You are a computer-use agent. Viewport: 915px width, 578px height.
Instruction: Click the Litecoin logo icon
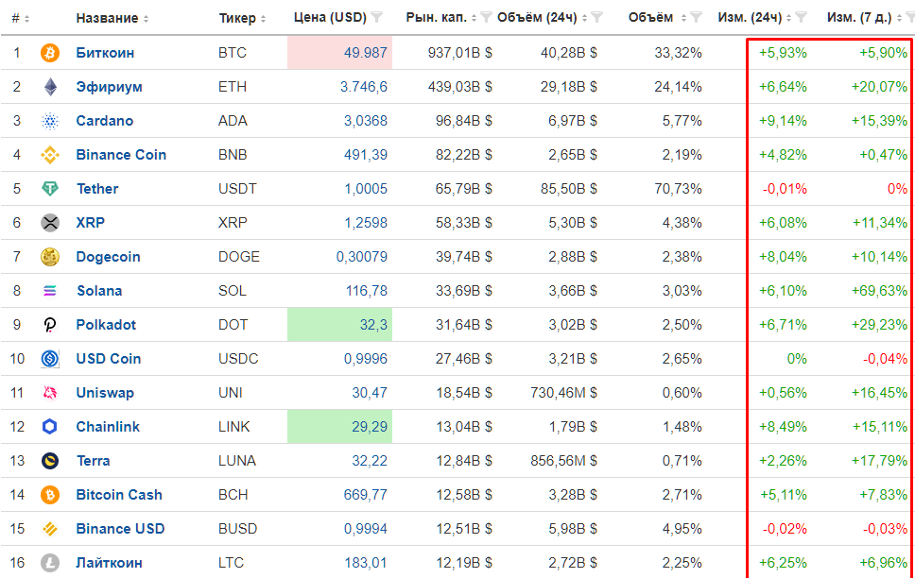point(49,563)
